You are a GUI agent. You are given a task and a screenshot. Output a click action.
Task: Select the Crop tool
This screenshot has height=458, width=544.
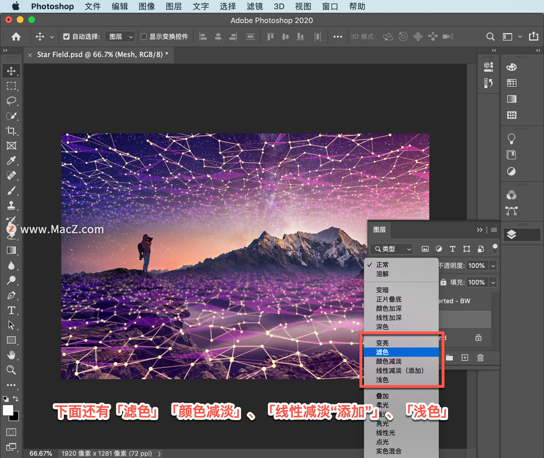(11, 131)
